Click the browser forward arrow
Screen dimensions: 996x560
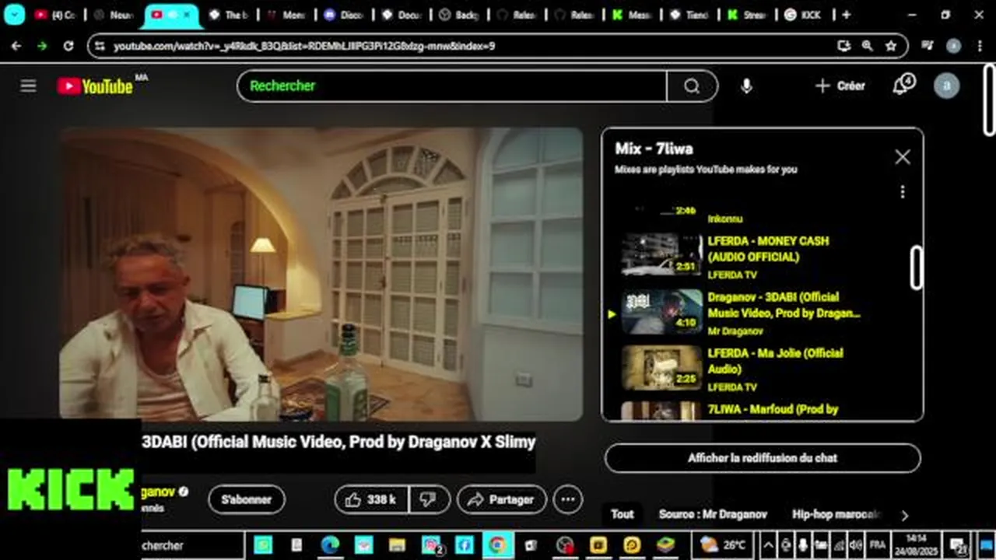(42, 46)
